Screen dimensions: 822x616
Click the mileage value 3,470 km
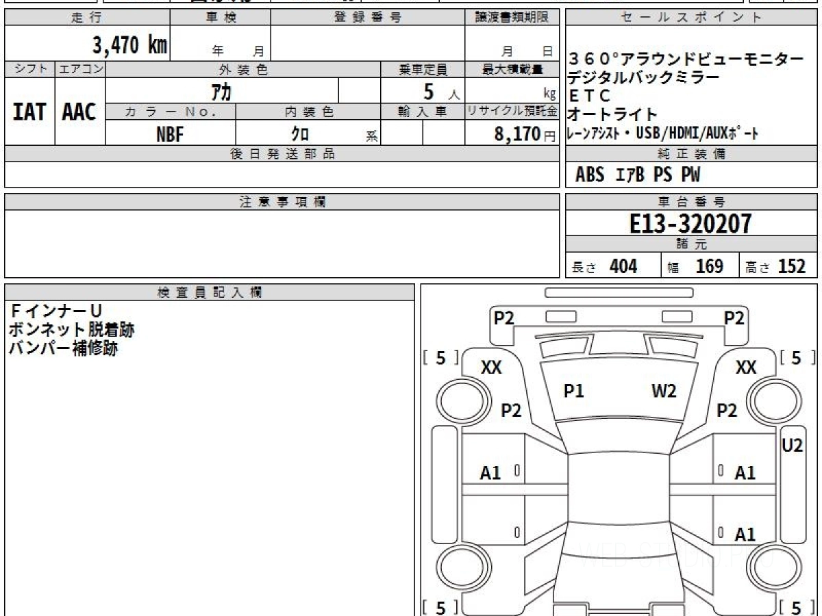click(x=130, y=44)
